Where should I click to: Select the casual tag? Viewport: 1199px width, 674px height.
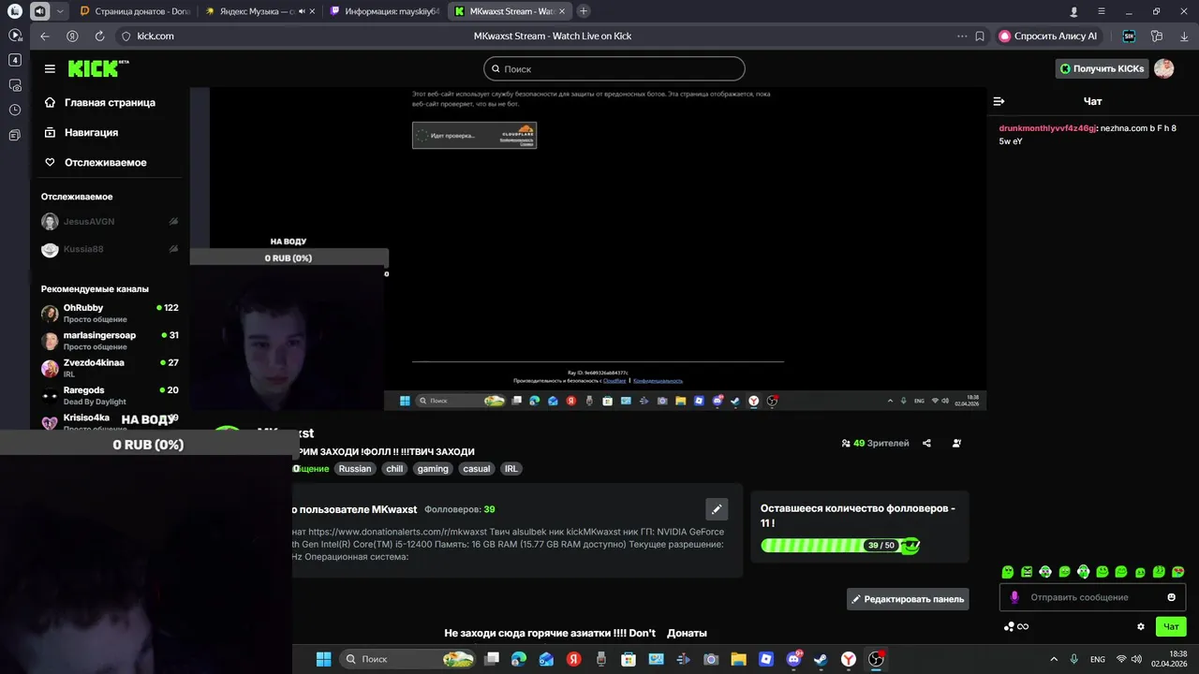pyautogui.click(x=477, y=469)
